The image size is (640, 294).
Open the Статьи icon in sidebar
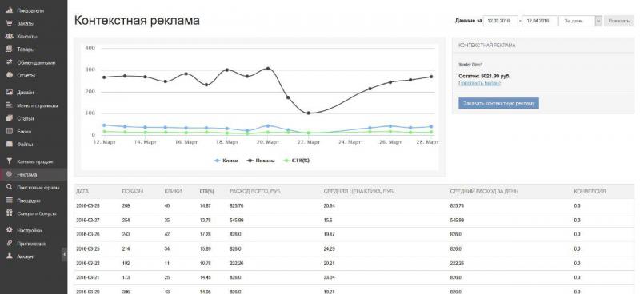(9, 118)
